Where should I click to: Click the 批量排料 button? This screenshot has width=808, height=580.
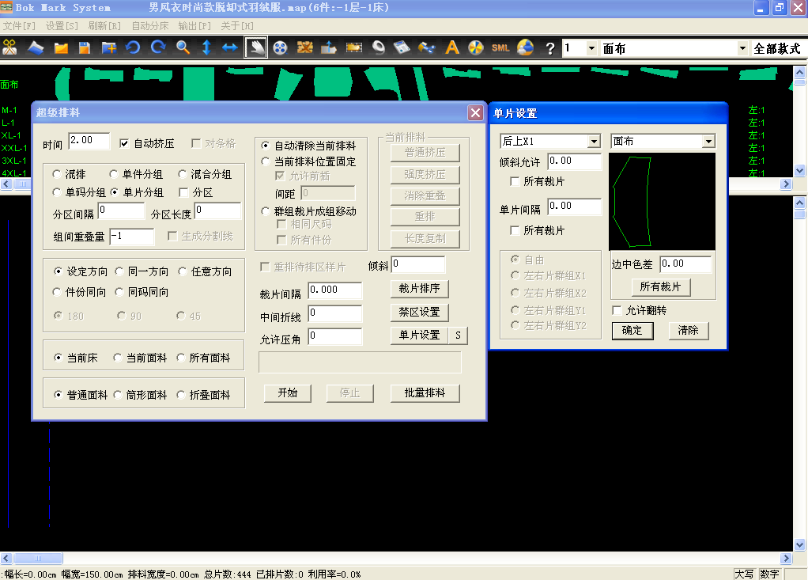coord(425,392)
